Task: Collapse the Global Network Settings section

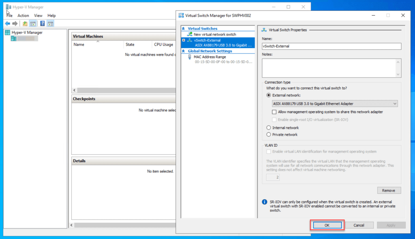Action: (184, 51)
